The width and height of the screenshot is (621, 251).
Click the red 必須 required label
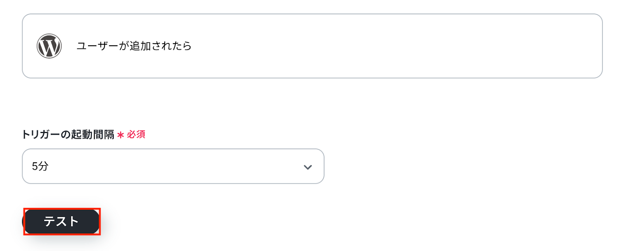click(x=136, y=135)
